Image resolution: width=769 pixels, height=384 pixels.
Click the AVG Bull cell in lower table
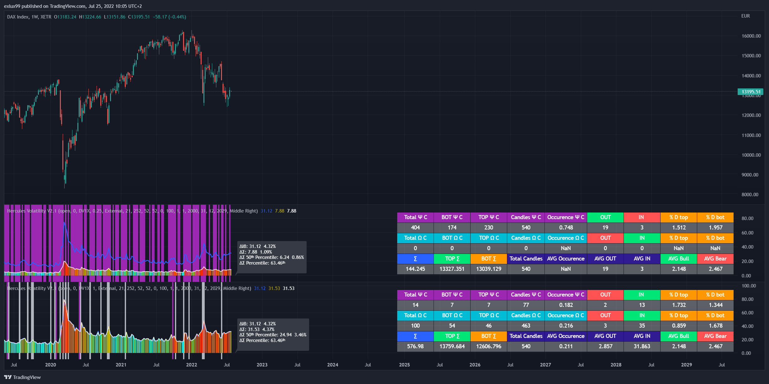pos(678,336)
